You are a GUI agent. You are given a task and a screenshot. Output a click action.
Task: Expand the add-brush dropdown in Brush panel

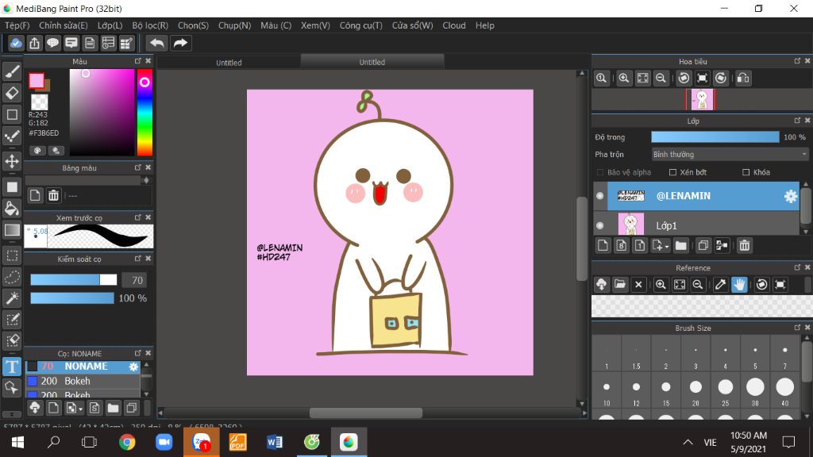(75, 408)
